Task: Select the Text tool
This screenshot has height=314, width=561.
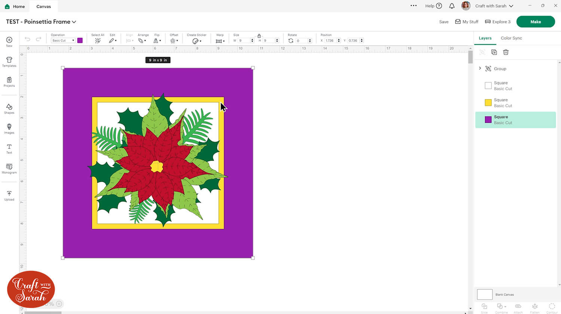Action: pyautogui.click(x=9, y=149)
